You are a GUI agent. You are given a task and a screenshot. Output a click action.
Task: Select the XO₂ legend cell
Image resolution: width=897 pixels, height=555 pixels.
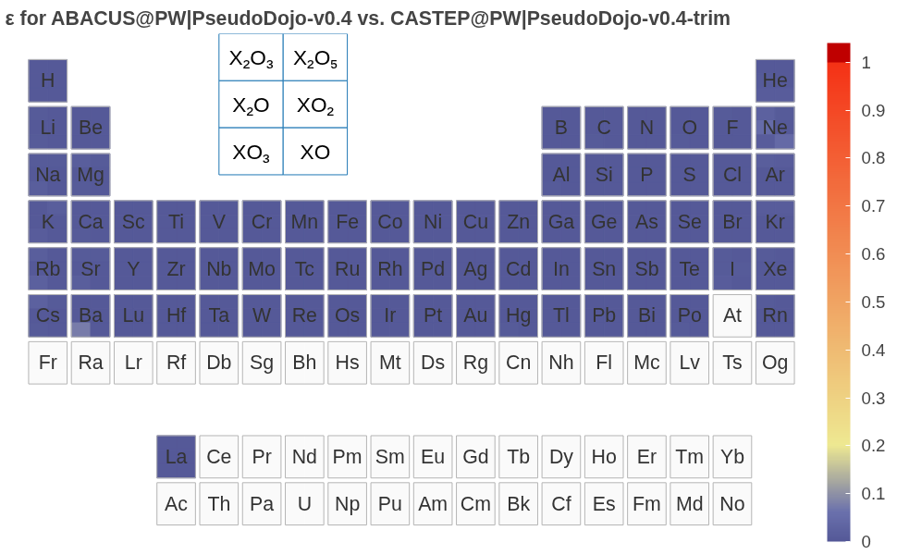tap(315, 105)
